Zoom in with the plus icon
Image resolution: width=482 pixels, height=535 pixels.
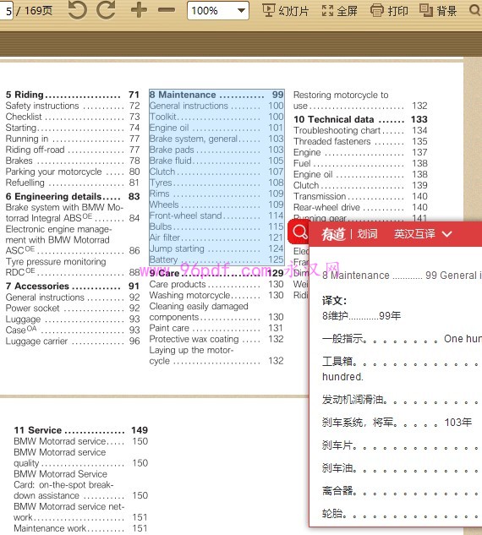[x=139, y=10]
